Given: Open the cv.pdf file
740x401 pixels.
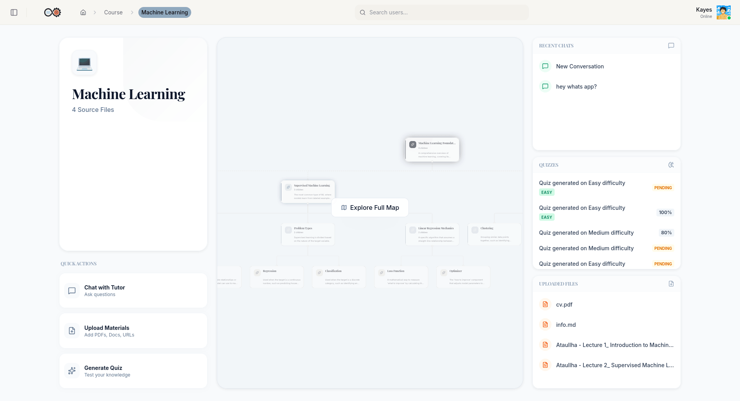Looking at the screenshot, I should (606, 305).
